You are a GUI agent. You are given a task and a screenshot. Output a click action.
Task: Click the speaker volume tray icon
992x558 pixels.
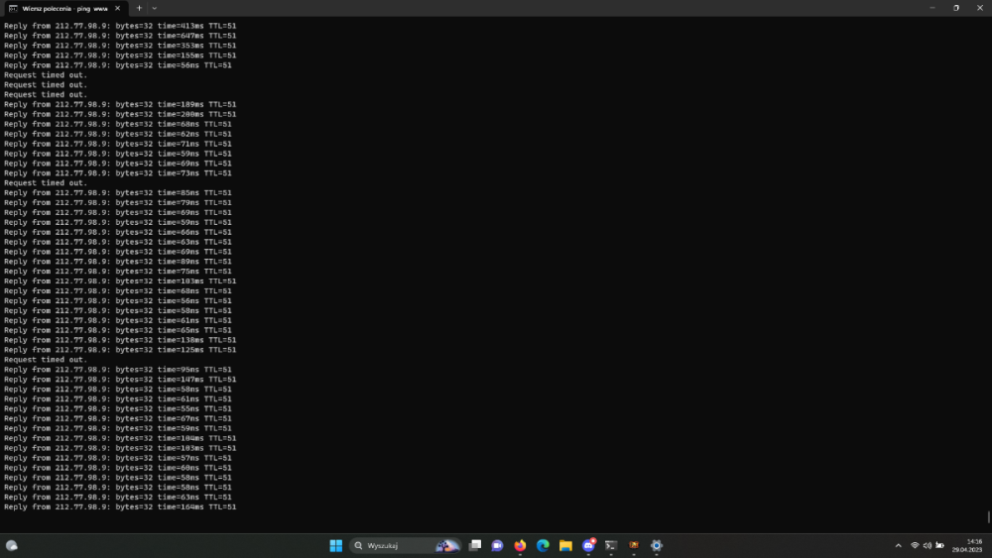point(927,545)
